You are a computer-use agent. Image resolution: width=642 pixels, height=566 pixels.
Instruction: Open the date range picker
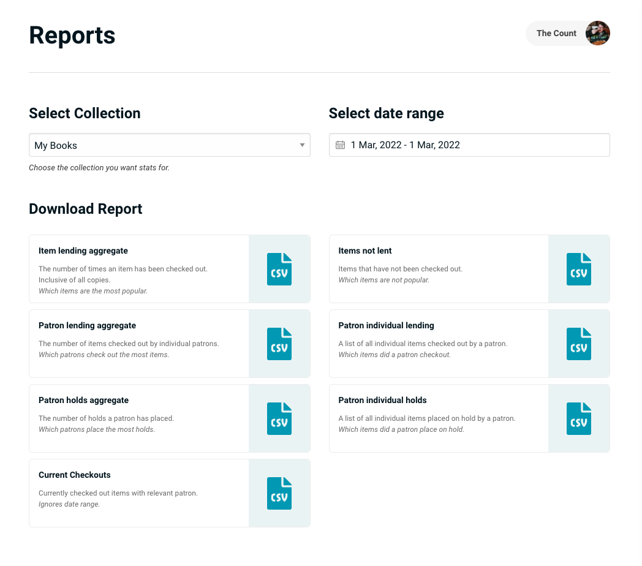coord(469,145)
